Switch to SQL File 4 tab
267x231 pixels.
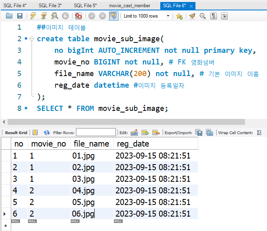click(15, 6)
